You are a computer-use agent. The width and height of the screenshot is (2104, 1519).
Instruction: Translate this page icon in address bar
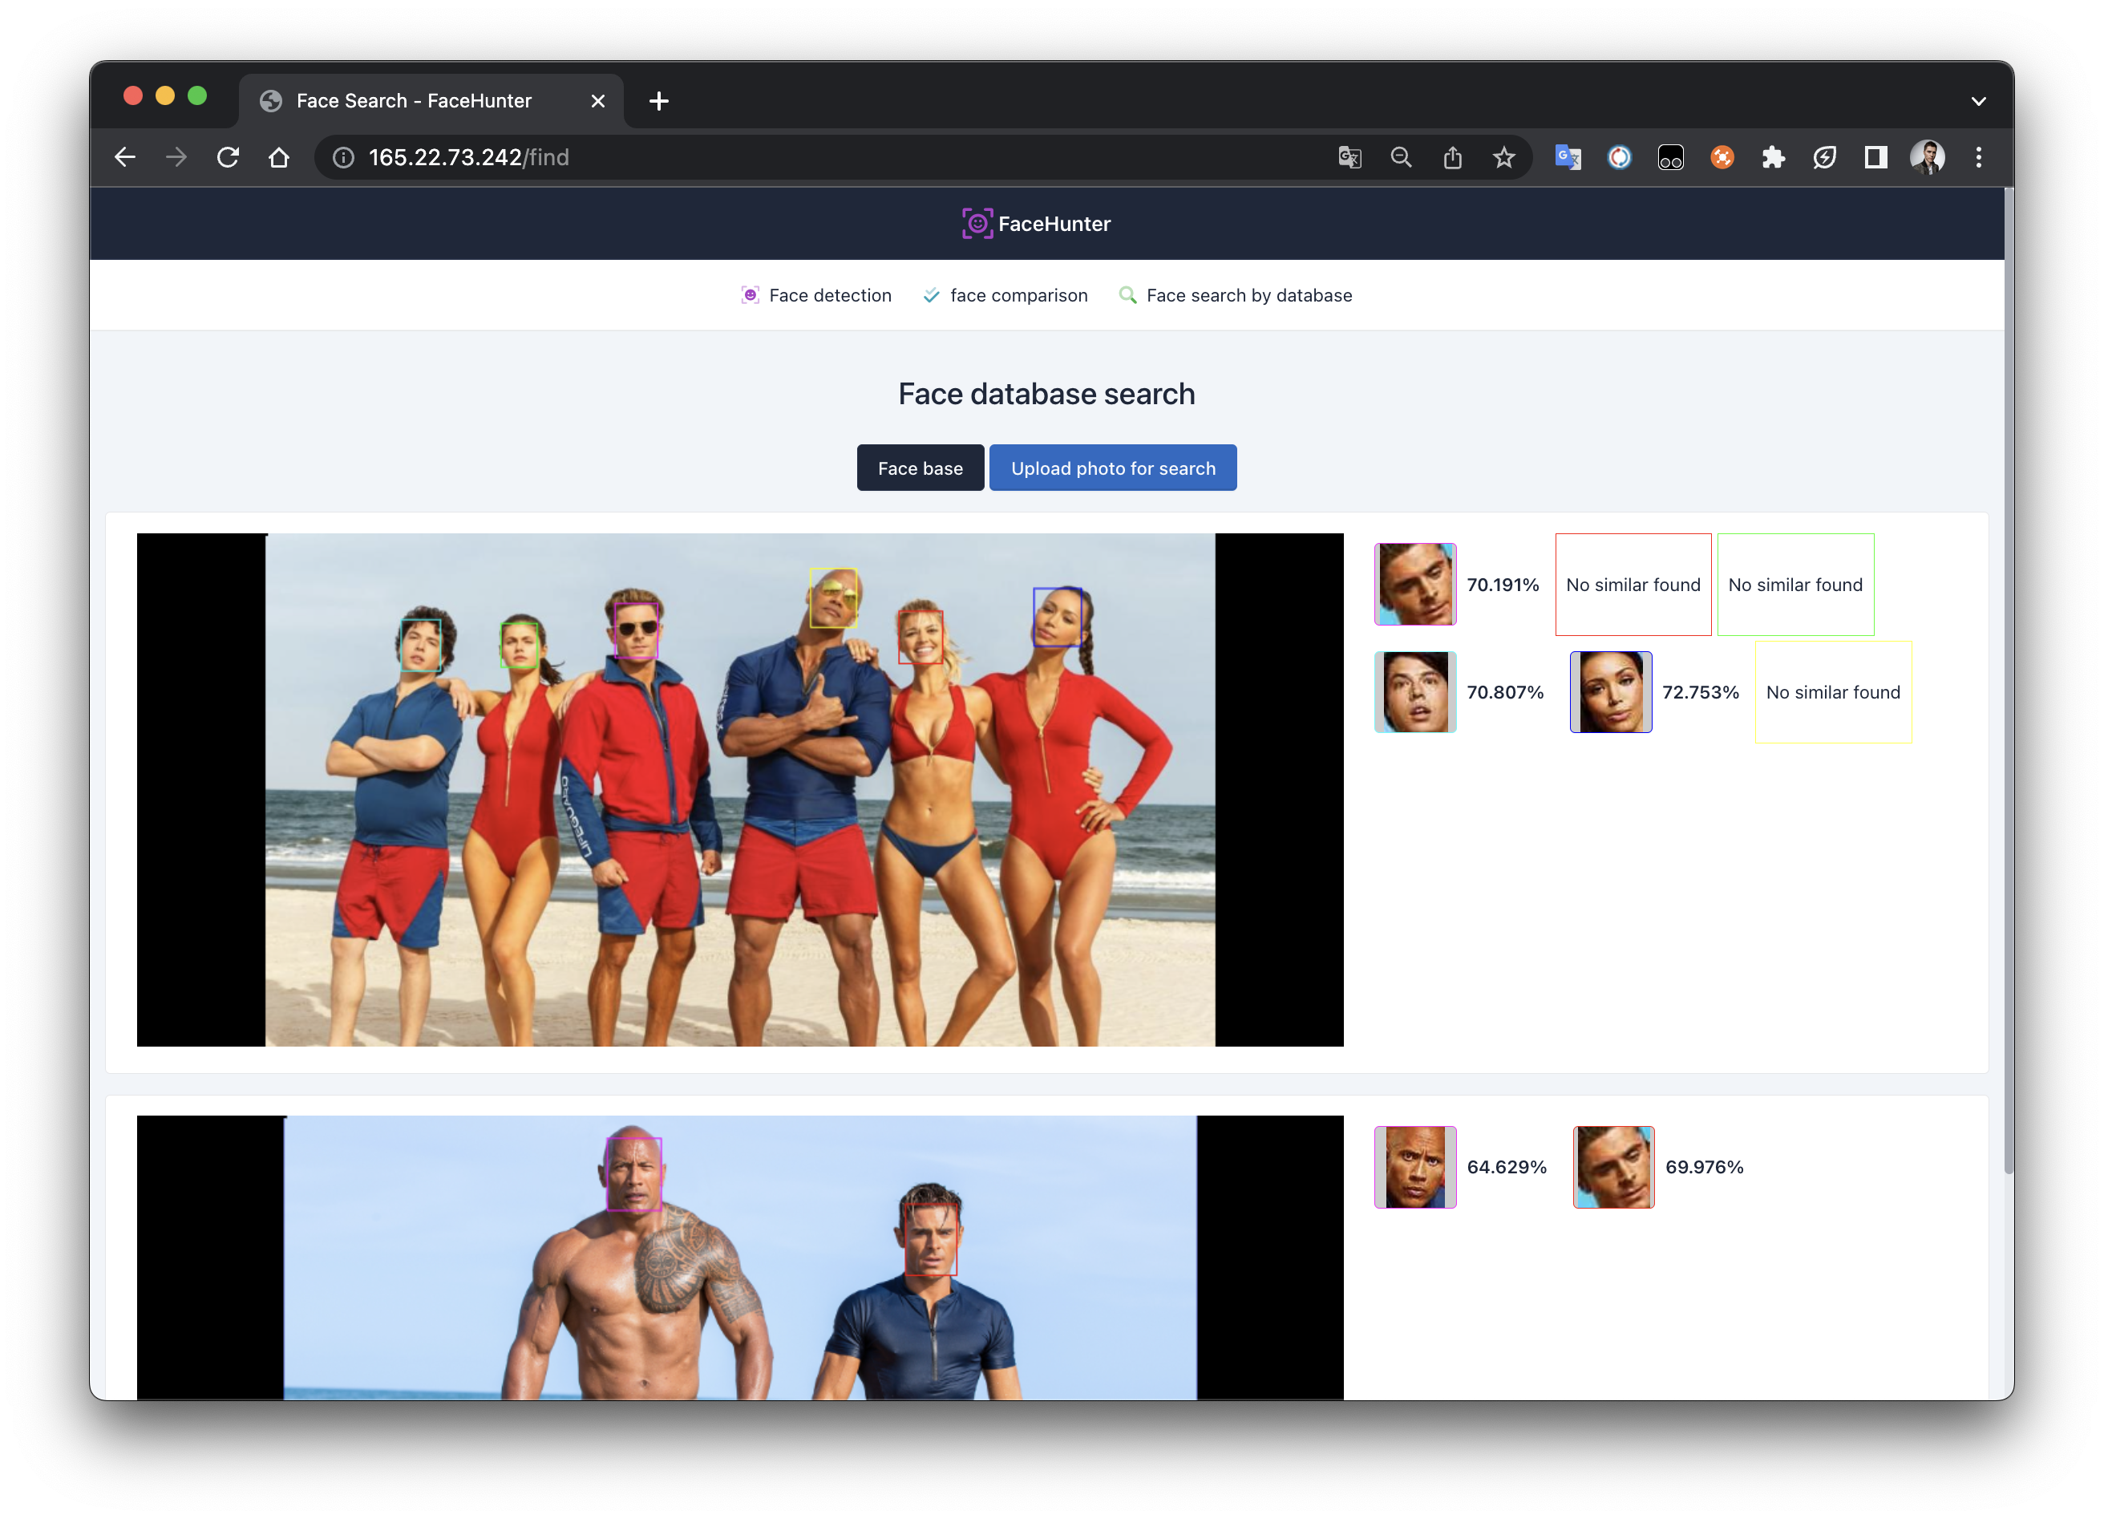pyautogui.click(x=1349, y=158)
